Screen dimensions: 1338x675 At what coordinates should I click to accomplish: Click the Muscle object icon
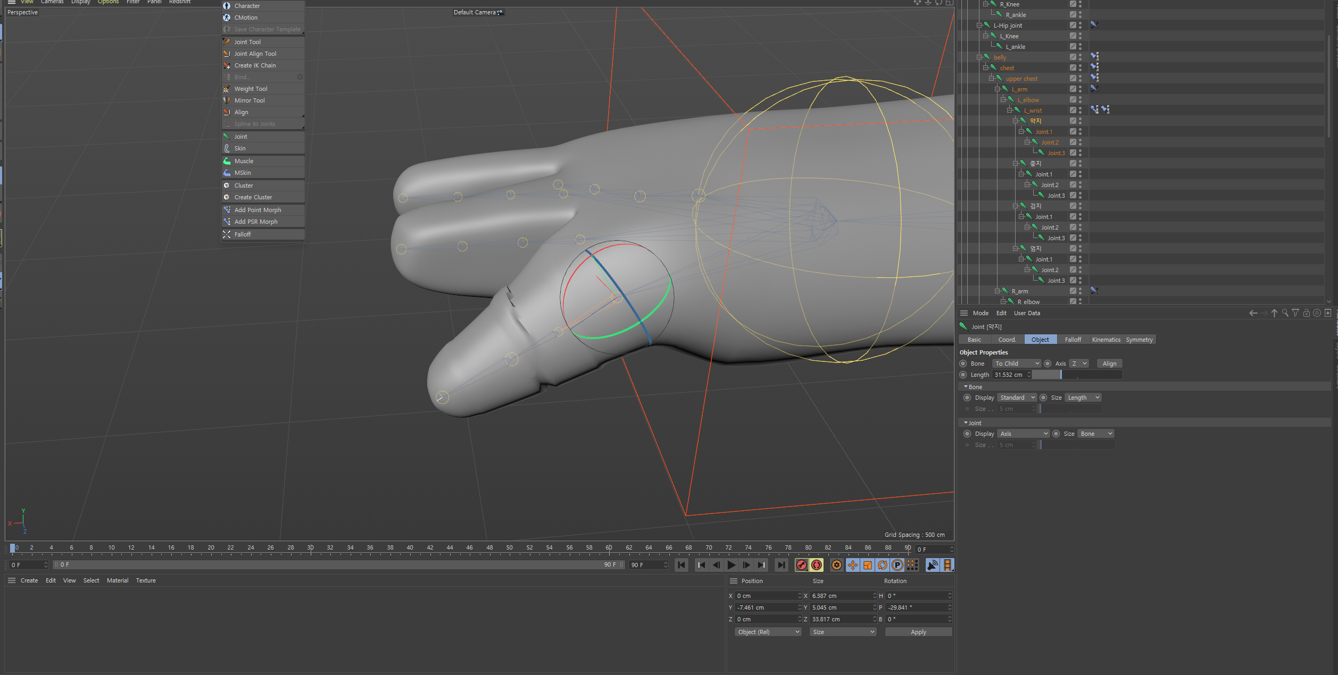(x=227, y=161)
